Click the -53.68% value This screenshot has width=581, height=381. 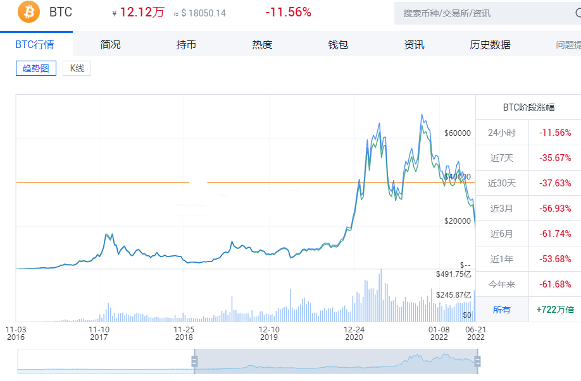pyautogui.click(x=555, y=259)
